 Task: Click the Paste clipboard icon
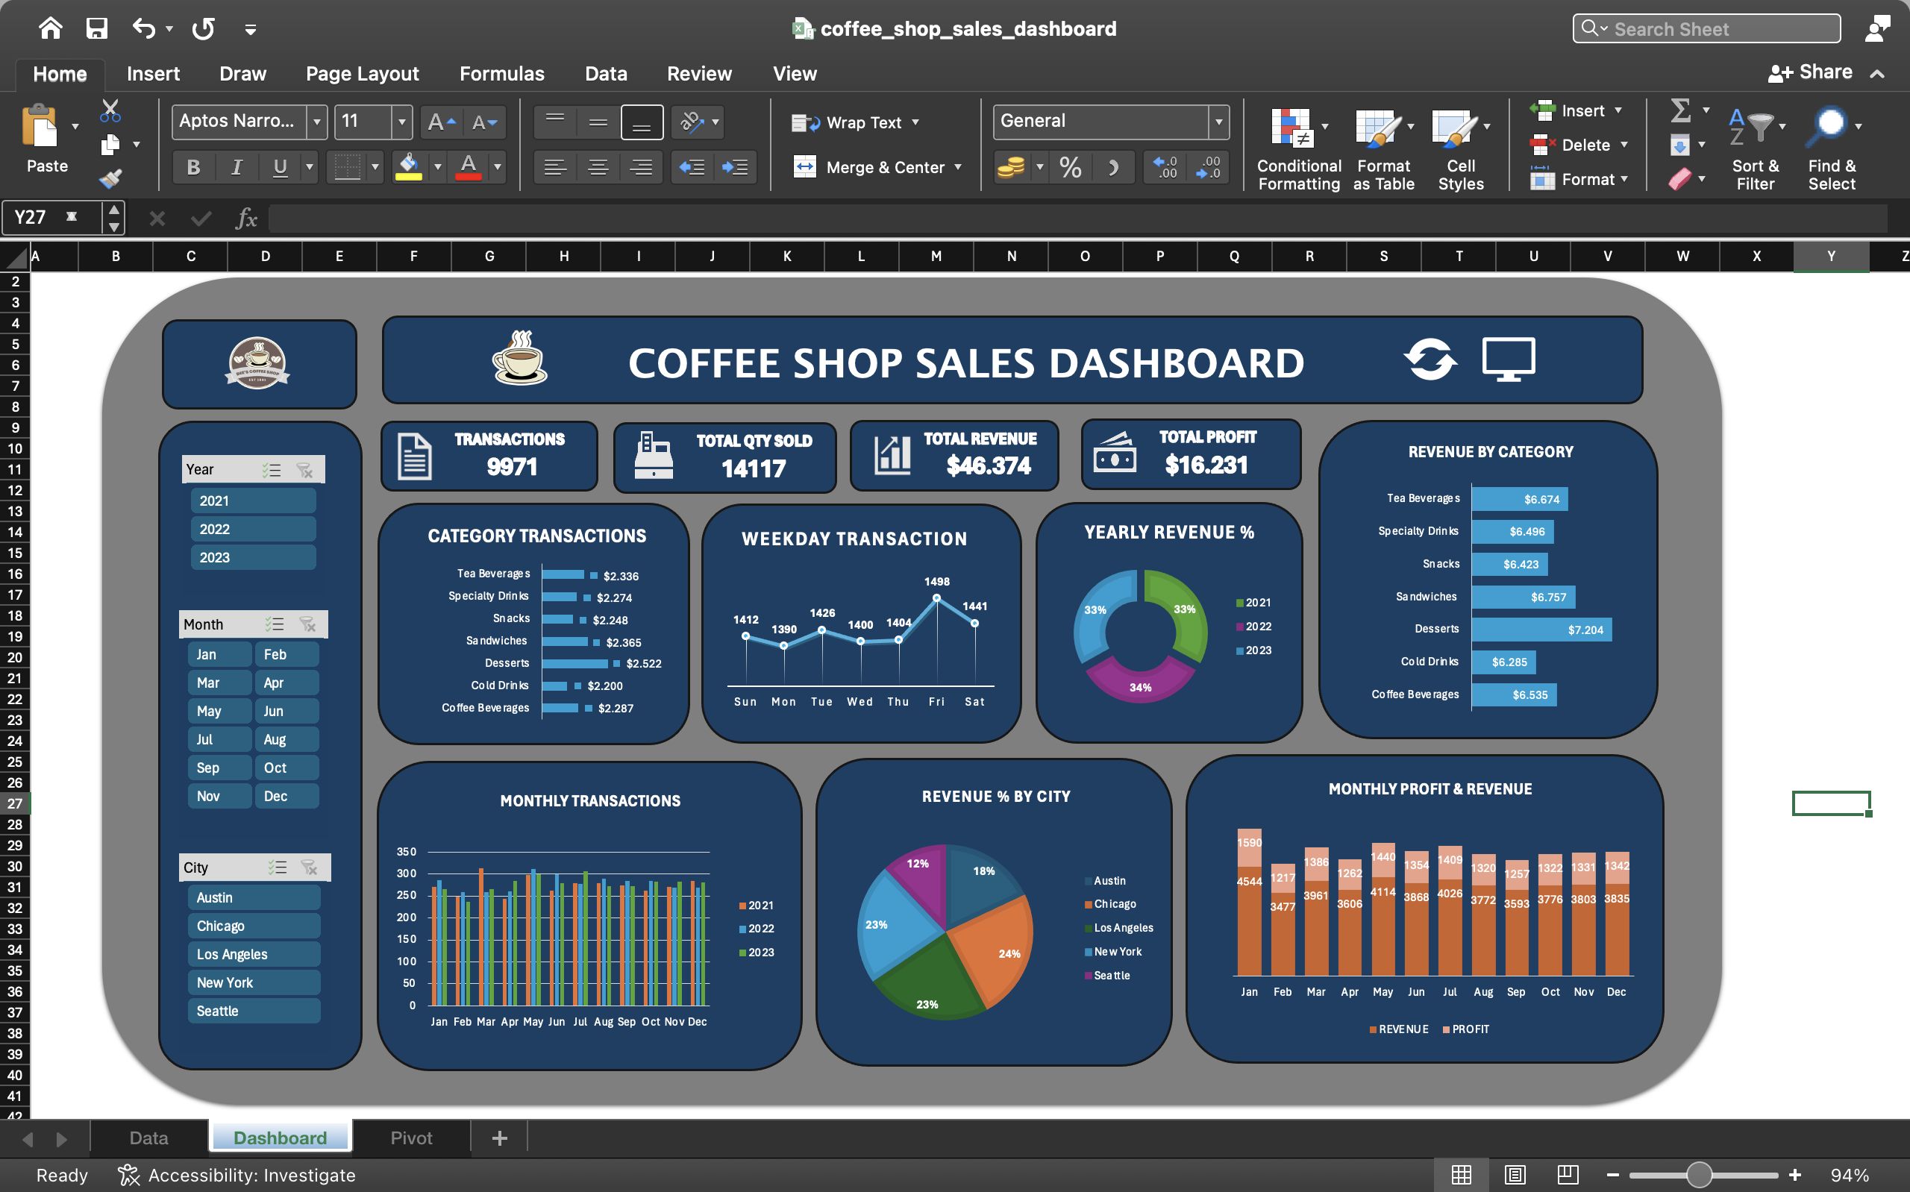(40, 126)
